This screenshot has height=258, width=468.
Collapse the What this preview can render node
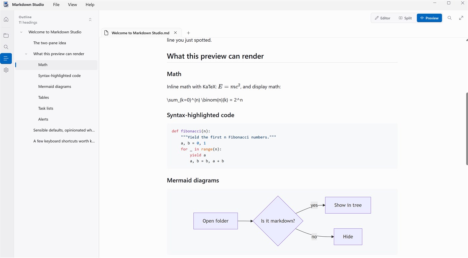[26, 54]
